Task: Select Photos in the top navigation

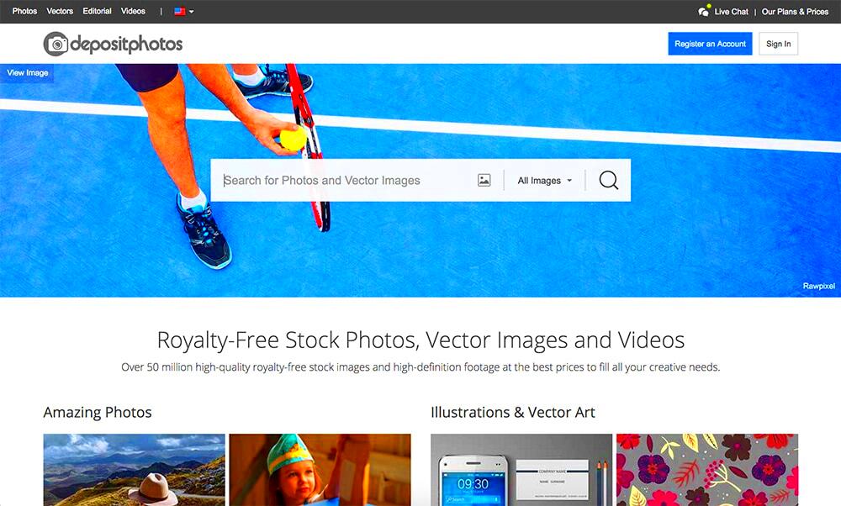Action: 24,11
